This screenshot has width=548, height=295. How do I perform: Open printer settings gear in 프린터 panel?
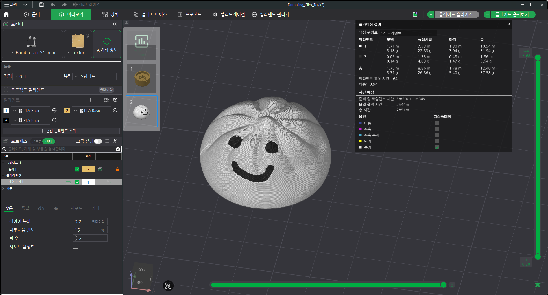(x=115, y=24)
